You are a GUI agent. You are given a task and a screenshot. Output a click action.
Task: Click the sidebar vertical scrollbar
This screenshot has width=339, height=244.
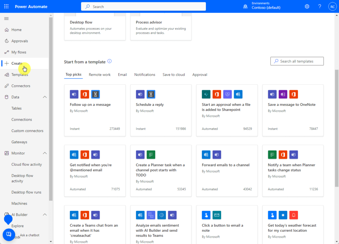51,109
